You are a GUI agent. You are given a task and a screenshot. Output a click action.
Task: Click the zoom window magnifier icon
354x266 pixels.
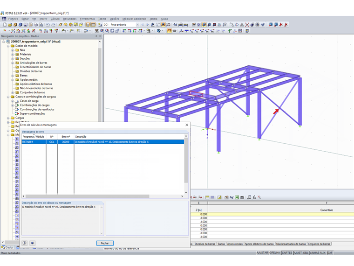(102, 31)
